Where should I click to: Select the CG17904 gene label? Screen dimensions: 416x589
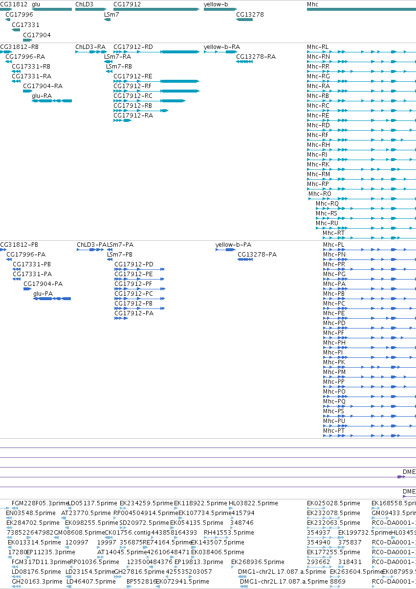coord(37,35)
